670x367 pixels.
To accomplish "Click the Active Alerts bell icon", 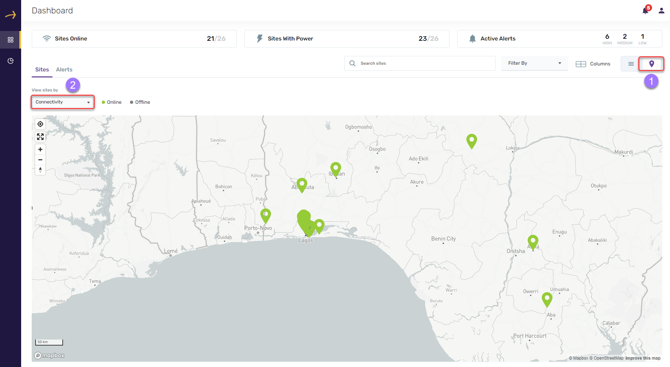I will tap(472, 38).
